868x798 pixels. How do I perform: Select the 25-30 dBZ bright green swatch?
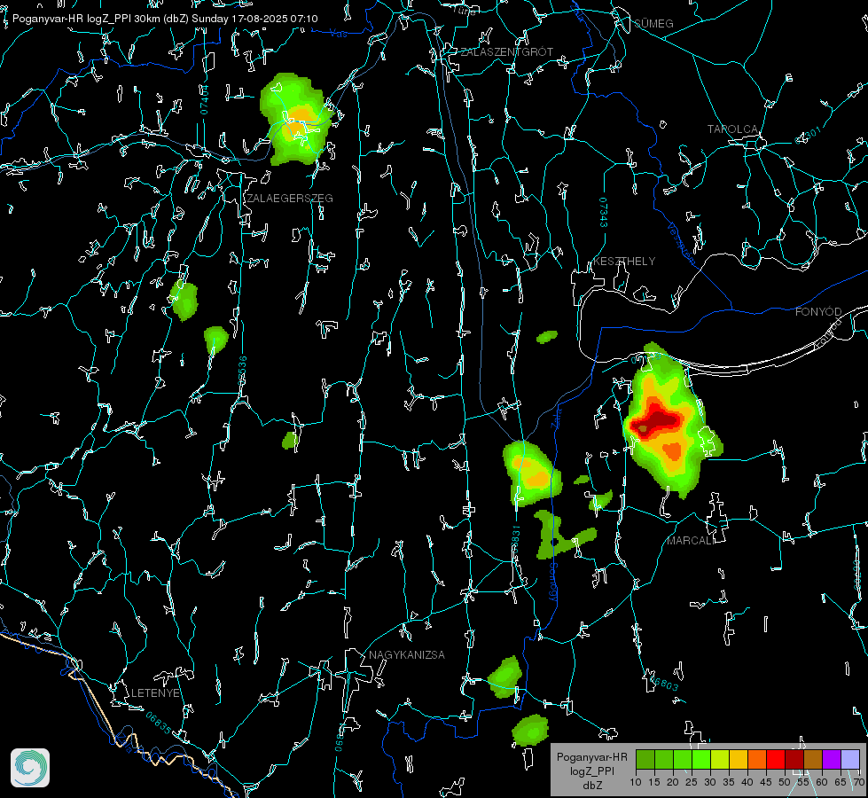pyautogui.click(x=701, y=759)
